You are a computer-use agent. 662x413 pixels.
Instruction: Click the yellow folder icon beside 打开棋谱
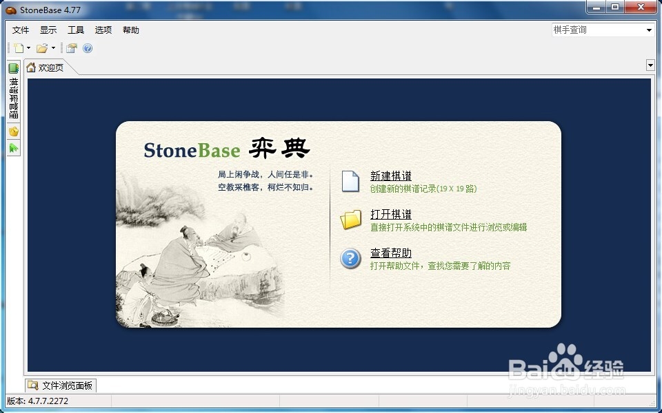click(351, 220)
